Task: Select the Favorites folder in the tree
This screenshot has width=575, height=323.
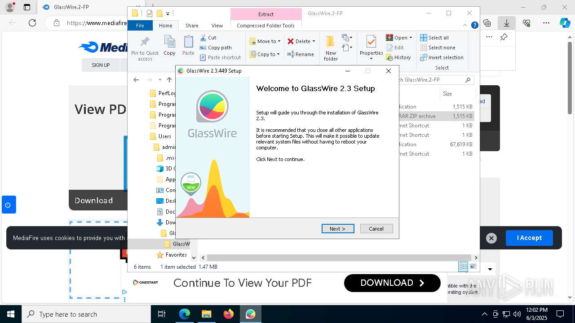Action: tap(176, 255)
